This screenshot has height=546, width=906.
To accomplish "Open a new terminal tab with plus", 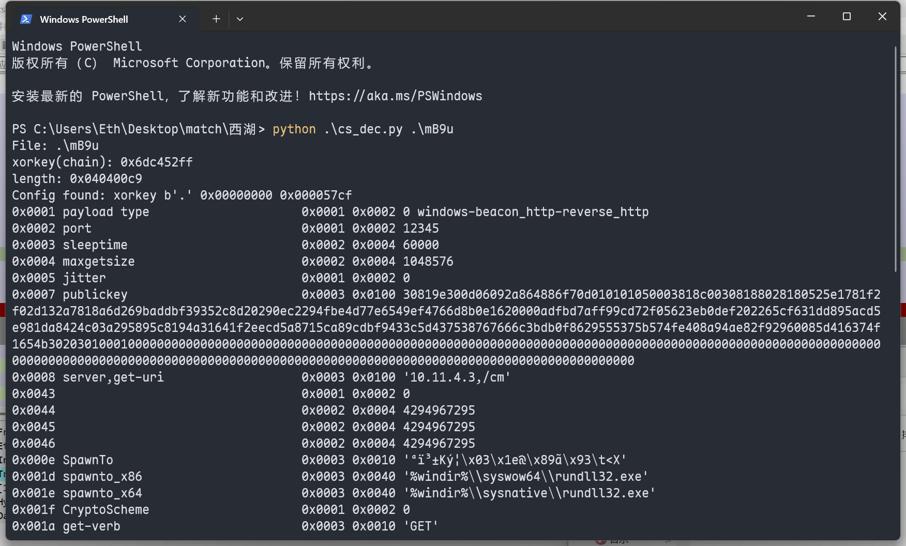I will click(x=216, y=19).
